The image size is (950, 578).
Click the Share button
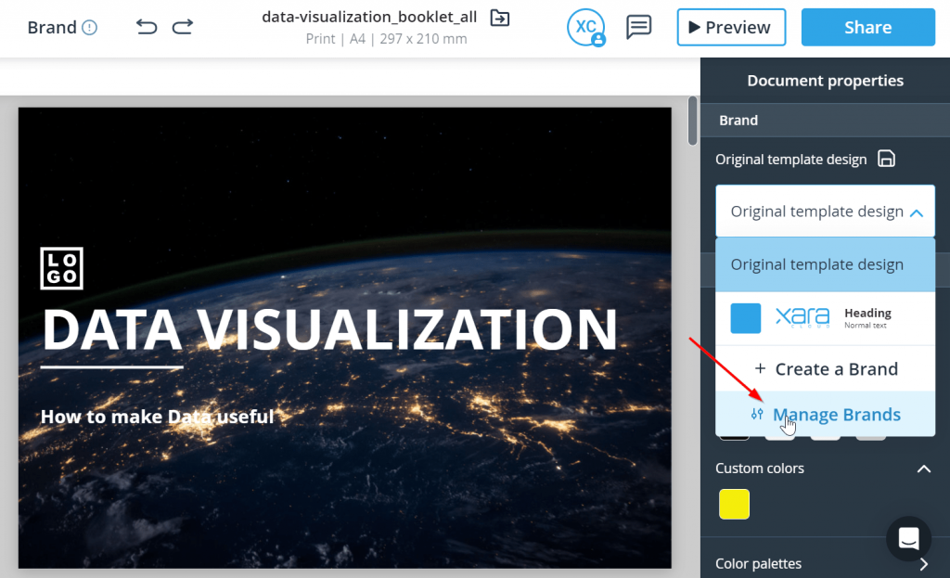tap(867, 27)
